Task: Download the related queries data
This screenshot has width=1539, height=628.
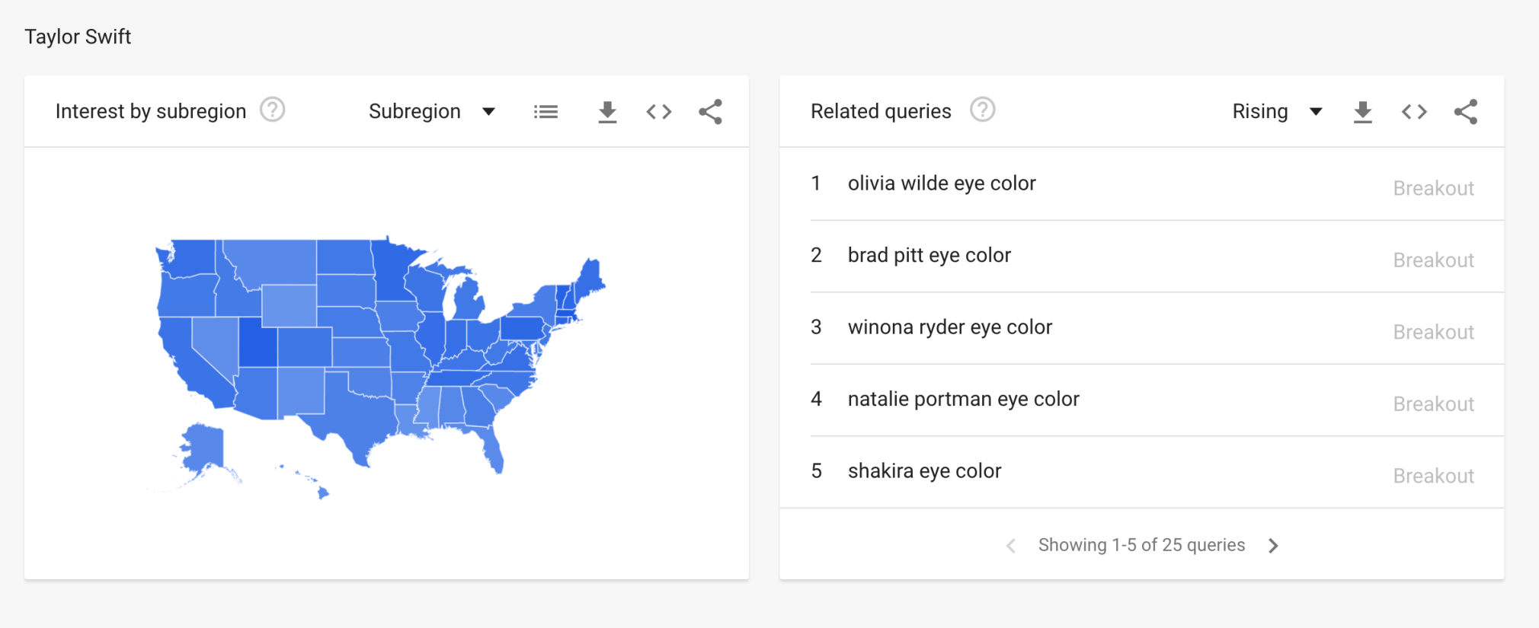Action: pyautogui.click(x=1362, y=112)
